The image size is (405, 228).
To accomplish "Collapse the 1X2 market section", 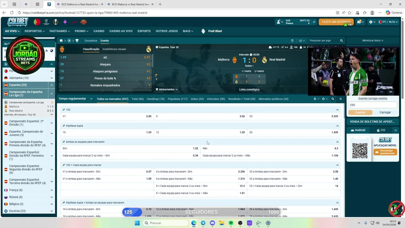I will click(337, 110).
